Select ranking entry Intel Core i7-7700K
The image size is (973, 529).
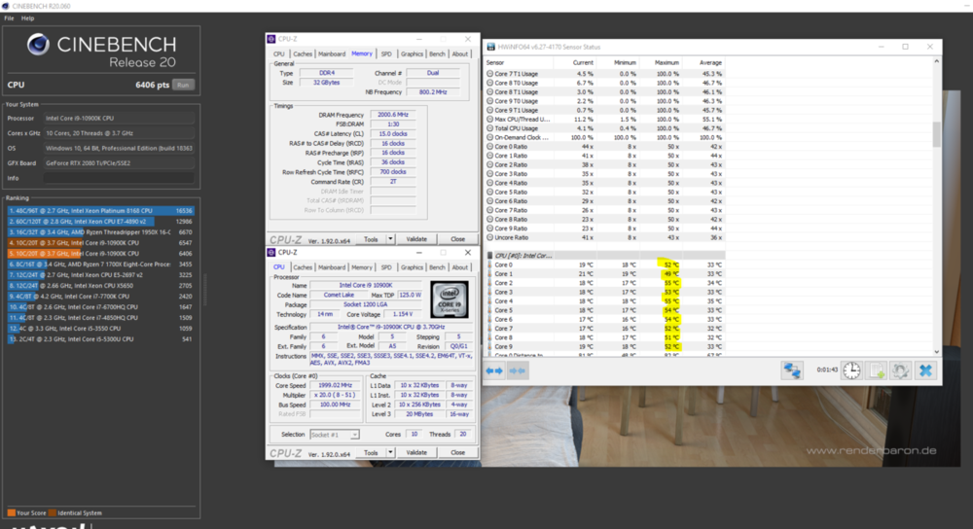(100, 297)
